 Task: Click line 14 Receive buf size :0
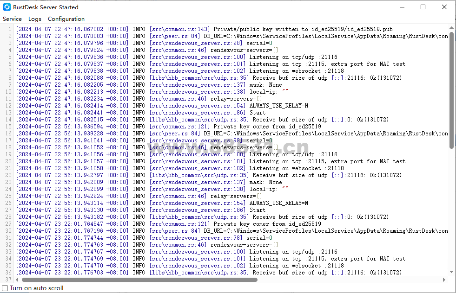[202, 120]
